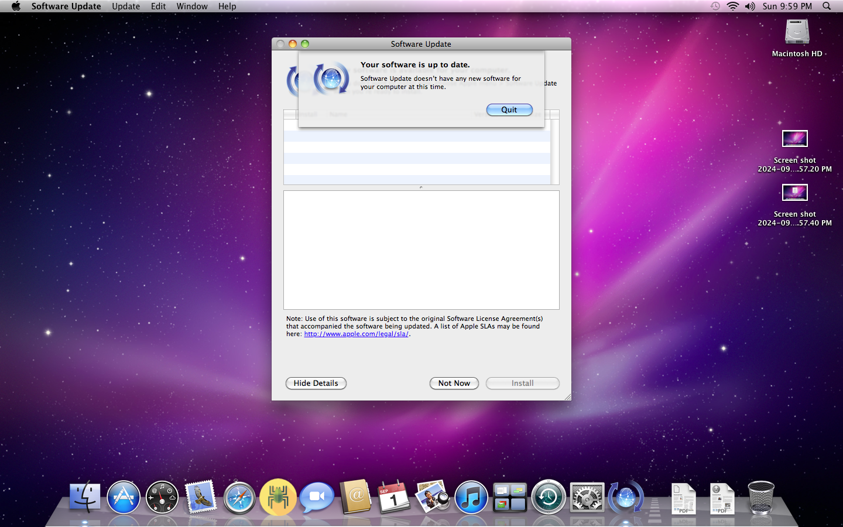This screenshot has height=527, width=843.
Task: Open Time Machine from the Dock
Action: [x=549, y=497]
